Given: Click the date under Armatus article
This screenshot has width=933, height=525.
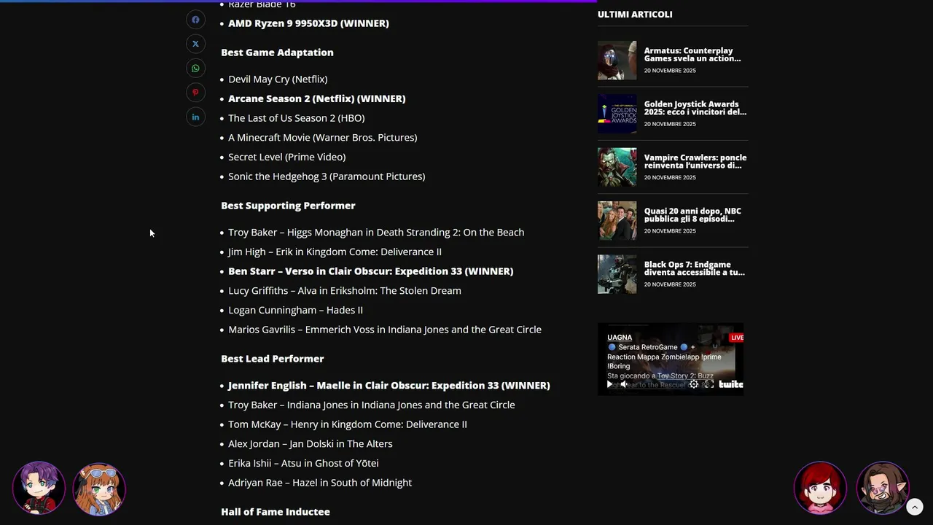Looking at the screenshot, I should pos(670,71).
